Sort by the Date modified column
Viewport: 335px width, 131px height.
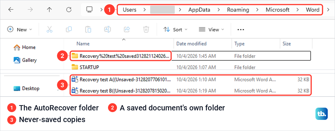point(192,44)
